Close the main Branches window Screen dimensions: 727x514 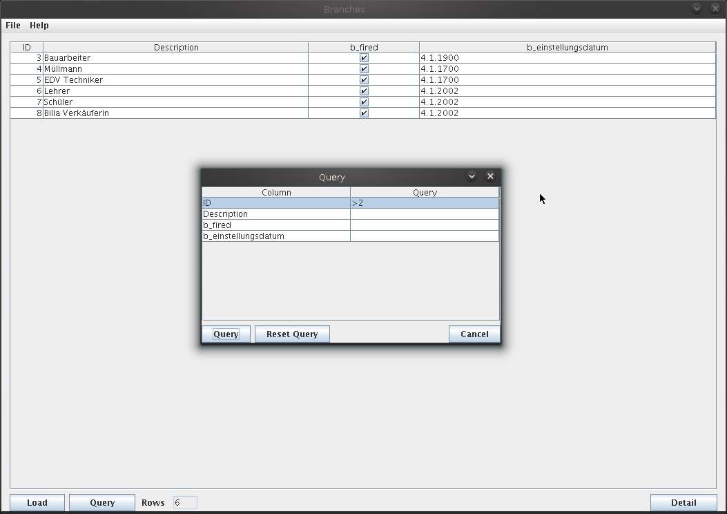click(715, 8)
